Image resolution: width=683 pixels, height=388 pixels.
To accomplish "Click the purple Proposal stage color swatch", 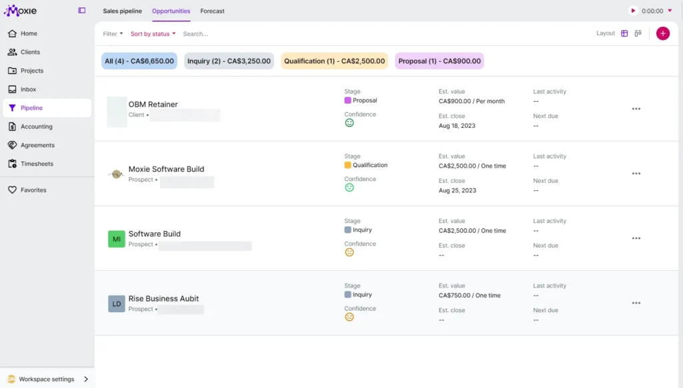I will (348, 100).
